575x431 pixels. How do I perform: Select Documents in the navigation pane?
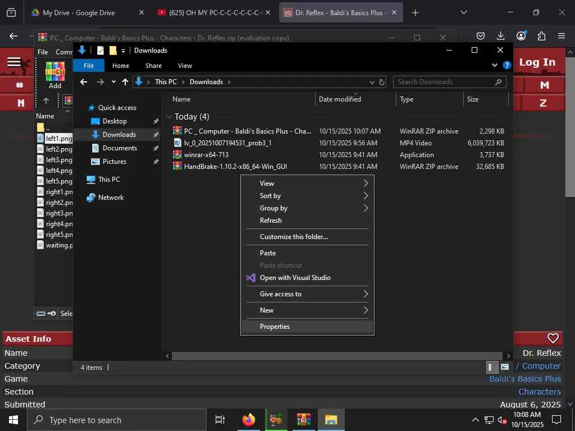pos(120,148)
